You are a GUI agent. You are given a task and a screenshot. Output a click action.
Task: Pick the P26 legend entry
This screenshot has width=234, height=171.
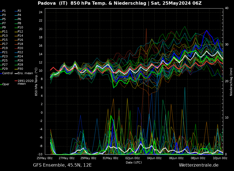pyautogui.click(x=20, y=60)
